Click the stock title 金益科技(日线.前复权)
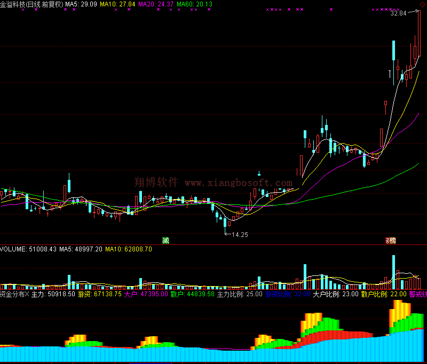Screen dimensions: 427x364 31,4
